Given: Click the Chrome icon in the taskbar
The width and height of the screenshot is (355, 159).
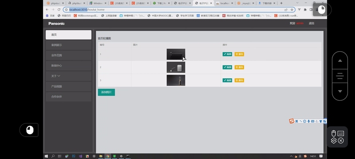Looking at the screenshot, I should coord(107,156).
